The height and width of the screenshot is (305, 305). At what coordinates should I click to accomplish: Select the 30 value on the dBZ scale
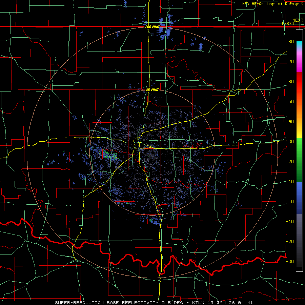[291, 142]
